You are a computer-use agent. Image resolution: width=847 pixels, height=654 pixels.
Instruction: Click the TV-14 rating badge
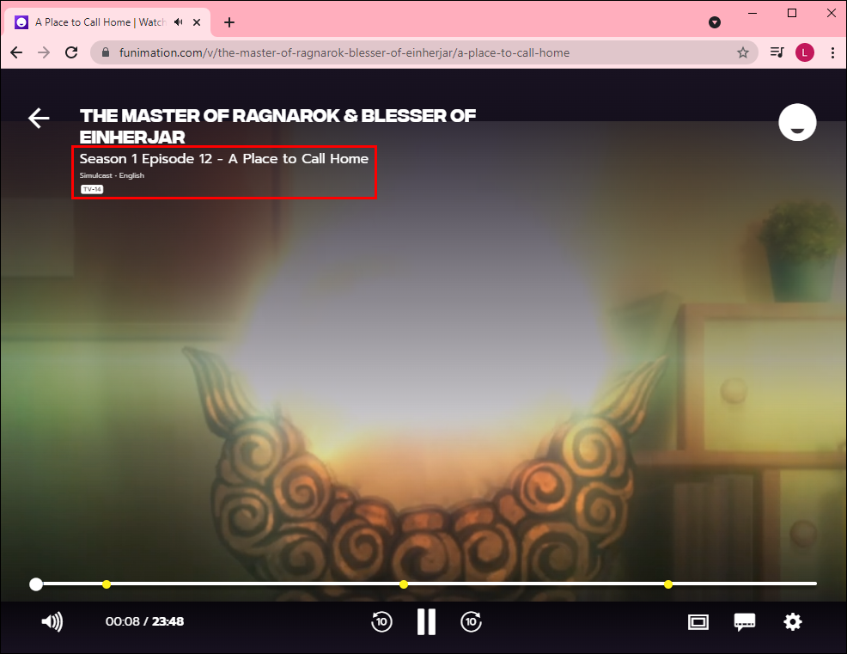[92, 189]
